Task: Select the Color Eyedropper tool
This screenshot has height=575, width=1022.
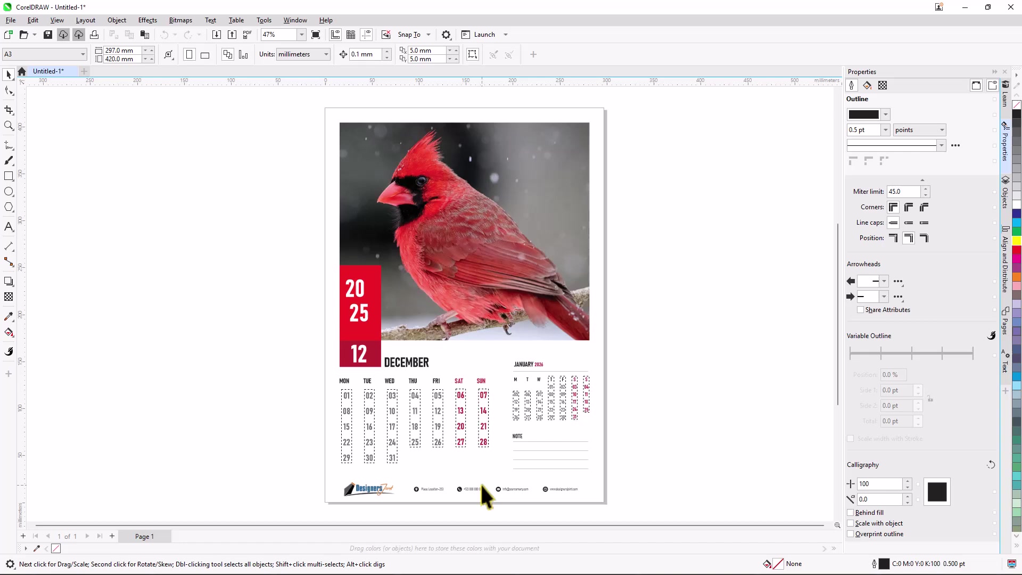Action: click(x=9, y=316)
